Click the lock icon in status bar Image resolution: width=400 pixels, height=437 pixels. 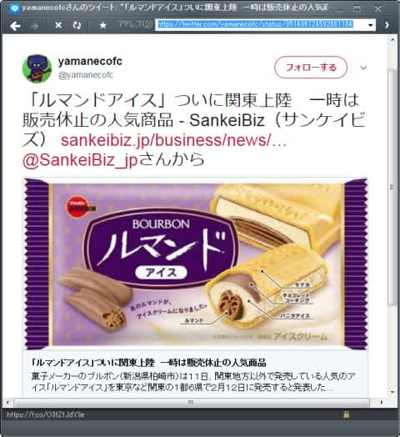pos(346,414)
